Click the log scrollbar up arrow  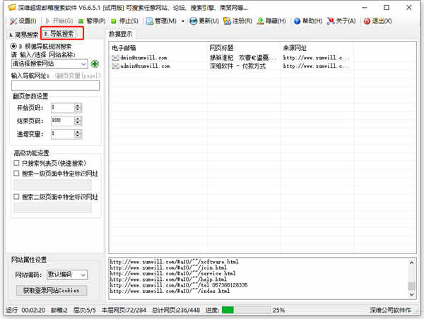411,263
